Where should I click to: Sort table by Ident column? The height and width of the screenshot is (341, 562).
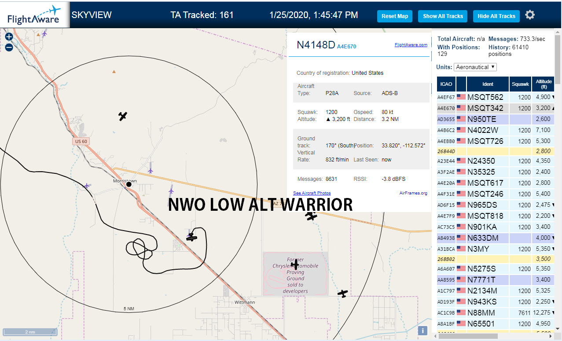tap(488, 84)
